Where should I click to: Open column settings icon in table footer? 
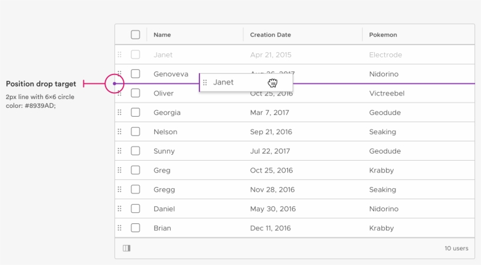point(127,248)
